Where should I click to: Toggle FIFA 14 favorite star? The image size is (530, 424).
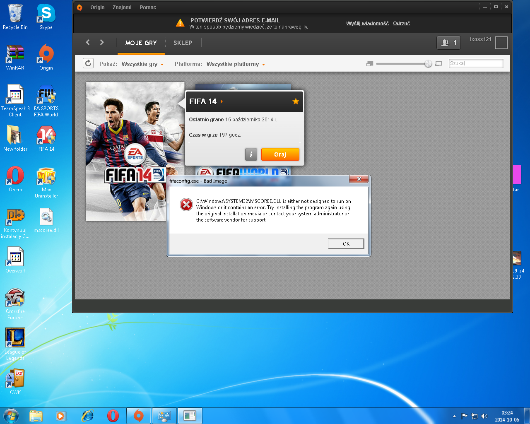pyautogui.click(x=296, y=101)
